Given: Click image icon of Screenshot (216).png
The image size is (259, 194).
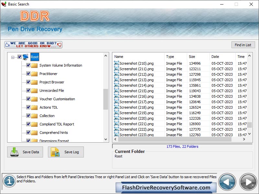Looking at the screenshot, I should click(x=117, y=96).
